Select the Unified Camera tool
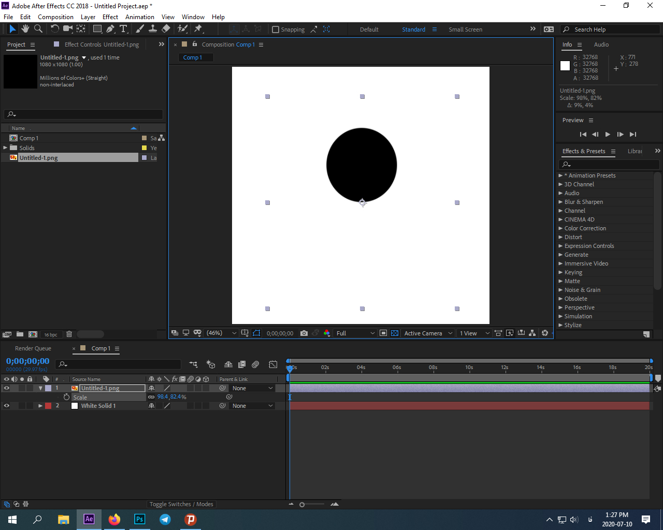 (x=68, y=29)
